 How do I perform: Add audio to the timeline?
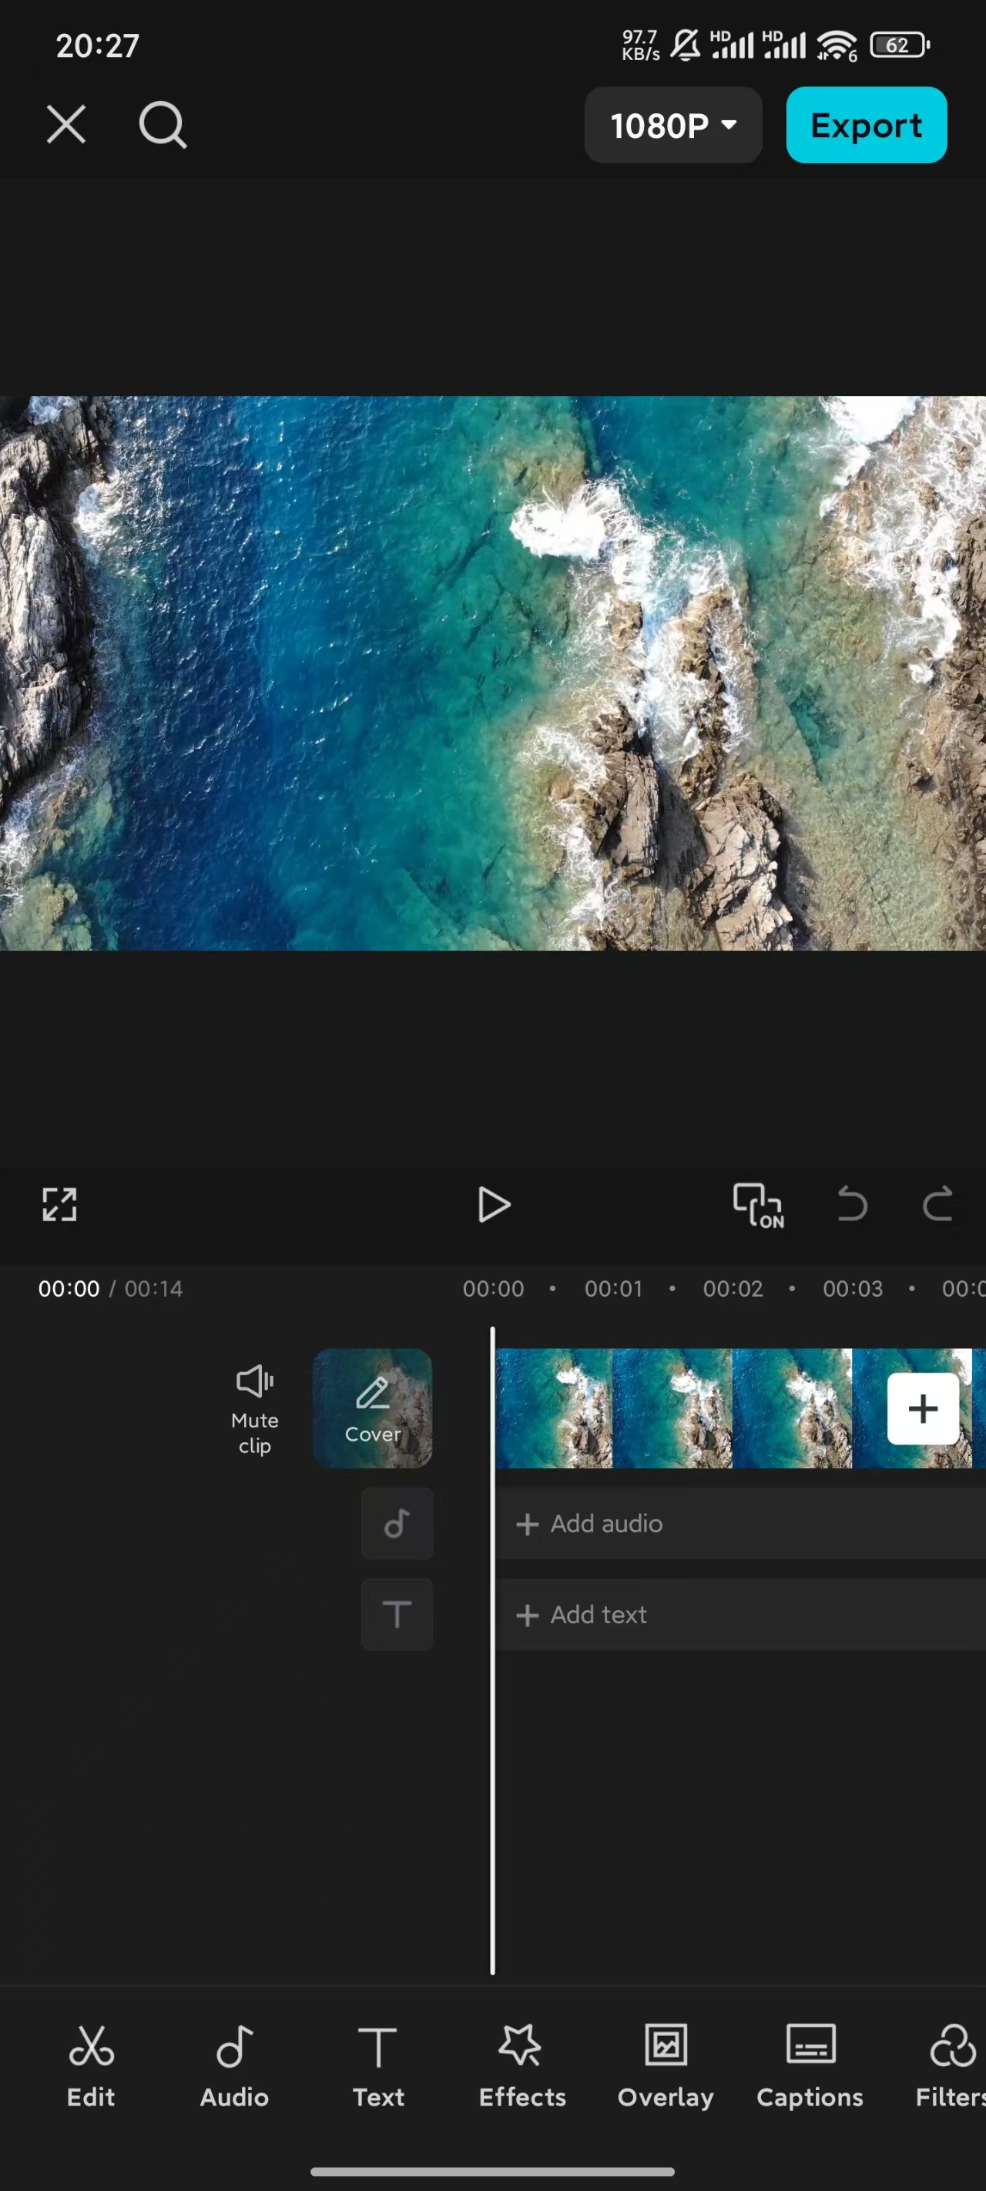(x=741, y=1523)
